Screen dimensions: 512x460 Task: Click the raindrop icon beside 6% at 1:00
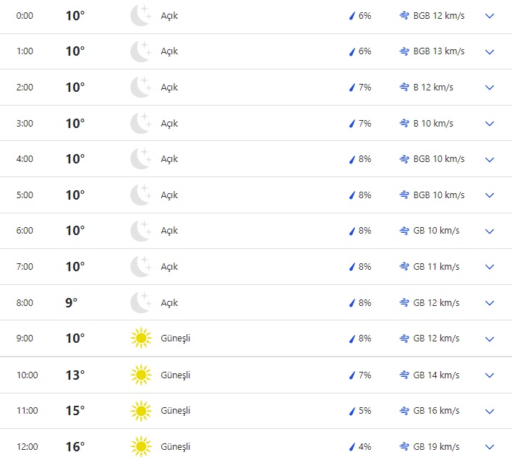click(x=352, y=52)
